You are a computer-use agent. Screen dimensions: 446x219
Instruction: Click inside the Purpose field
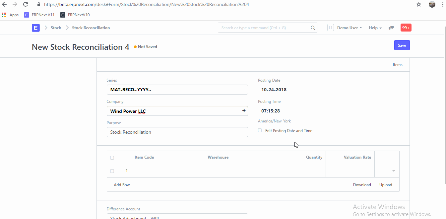(177, 132)
